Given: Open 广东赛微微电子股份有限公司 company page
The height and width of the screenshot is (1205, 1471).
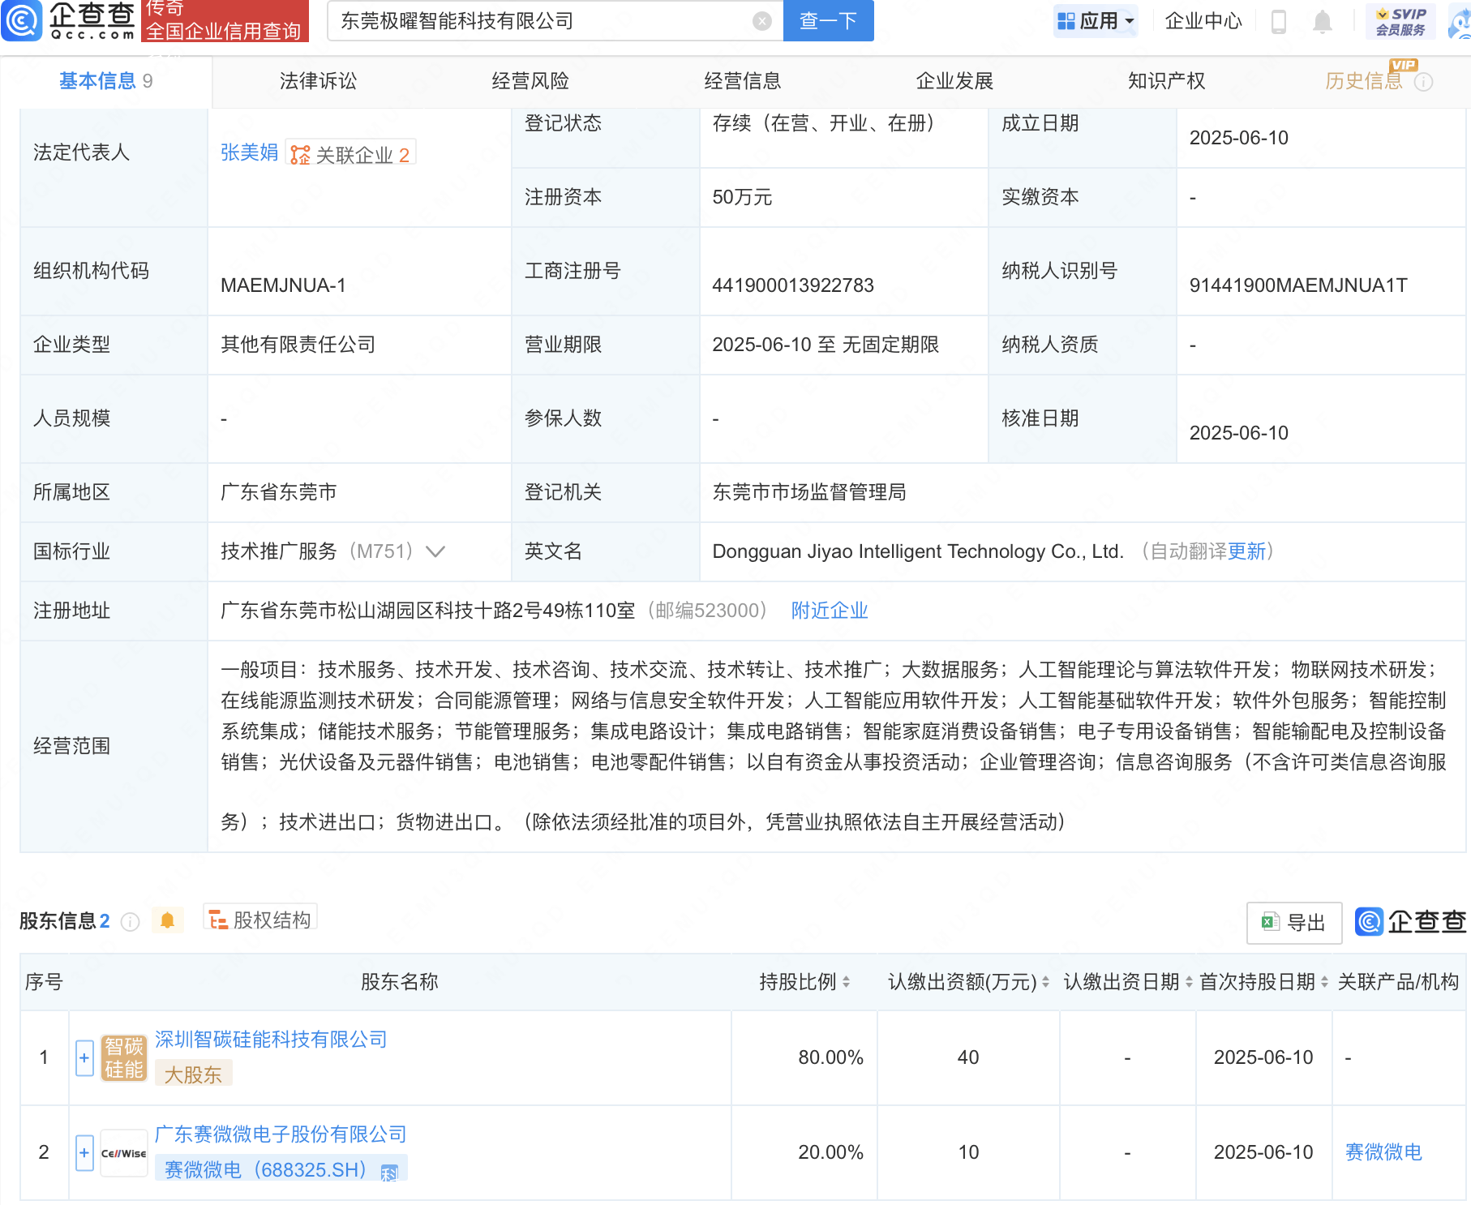Looking at the screenshot, I should point(281,1134).
